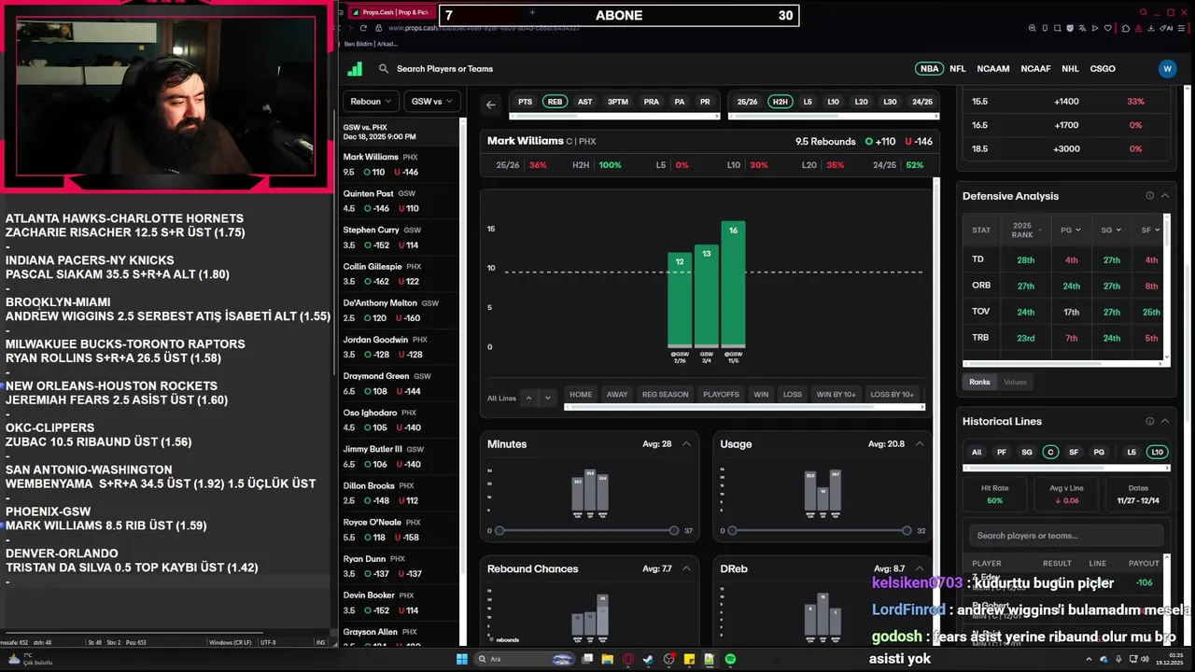Open the SG column dropdown
The image size is (1195, 672).
tap(1111, 230)
